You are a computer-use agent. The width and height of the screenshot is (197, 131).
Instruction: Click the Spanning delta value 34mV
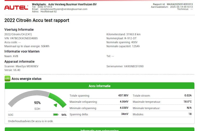coord(125,114)
